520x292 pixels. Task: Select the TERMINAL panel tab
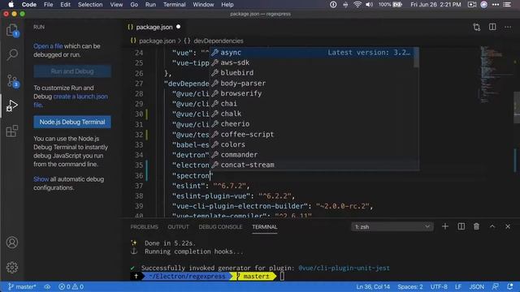coord(264,227)
